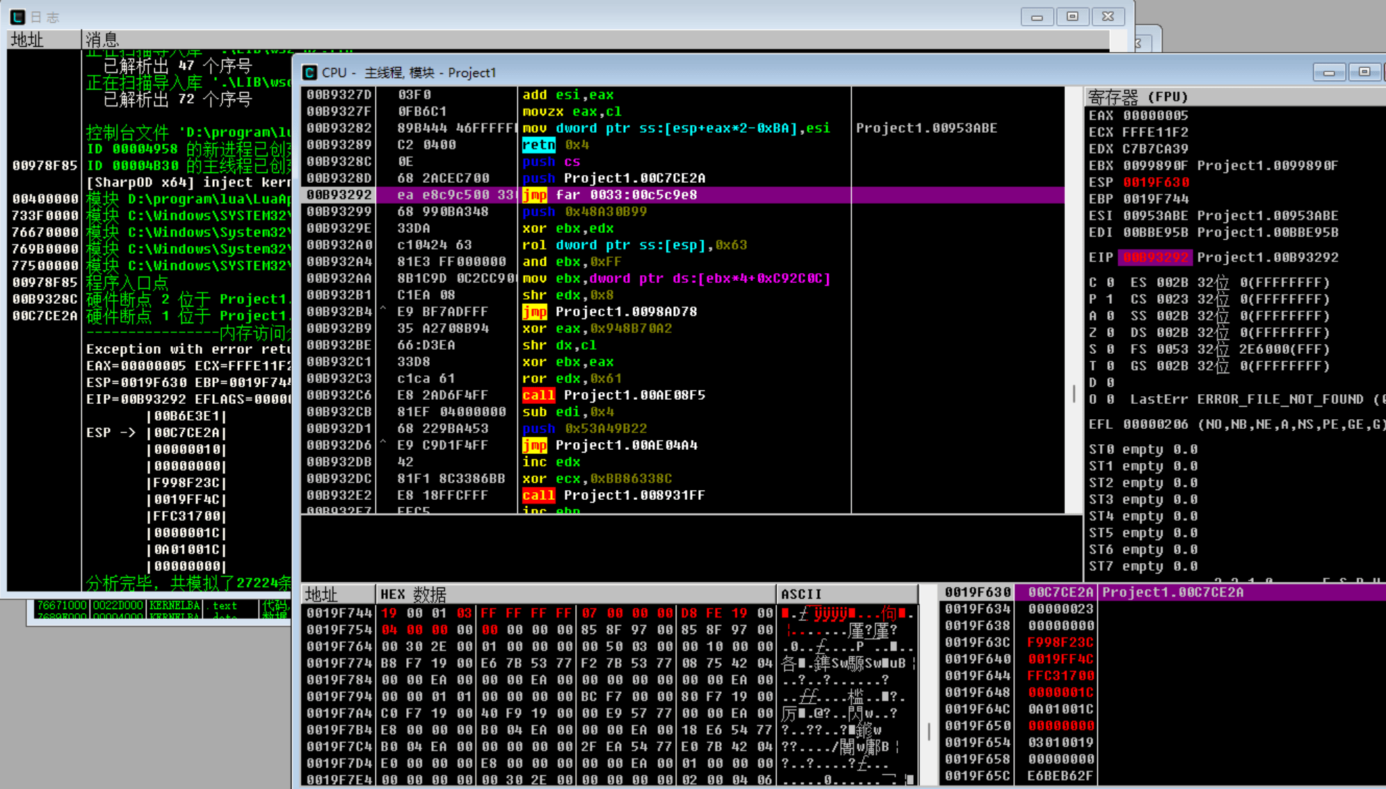Click the HEX 数据 column header
The image size is (1386, 789).
tap(414, 594)
